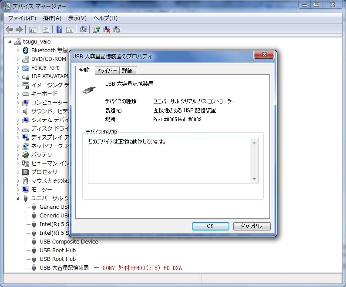Click the 互換性のある USB 記憶装置 manufacturer text
The height and width of the screenshot is (287, 346).
click(185, 110)
